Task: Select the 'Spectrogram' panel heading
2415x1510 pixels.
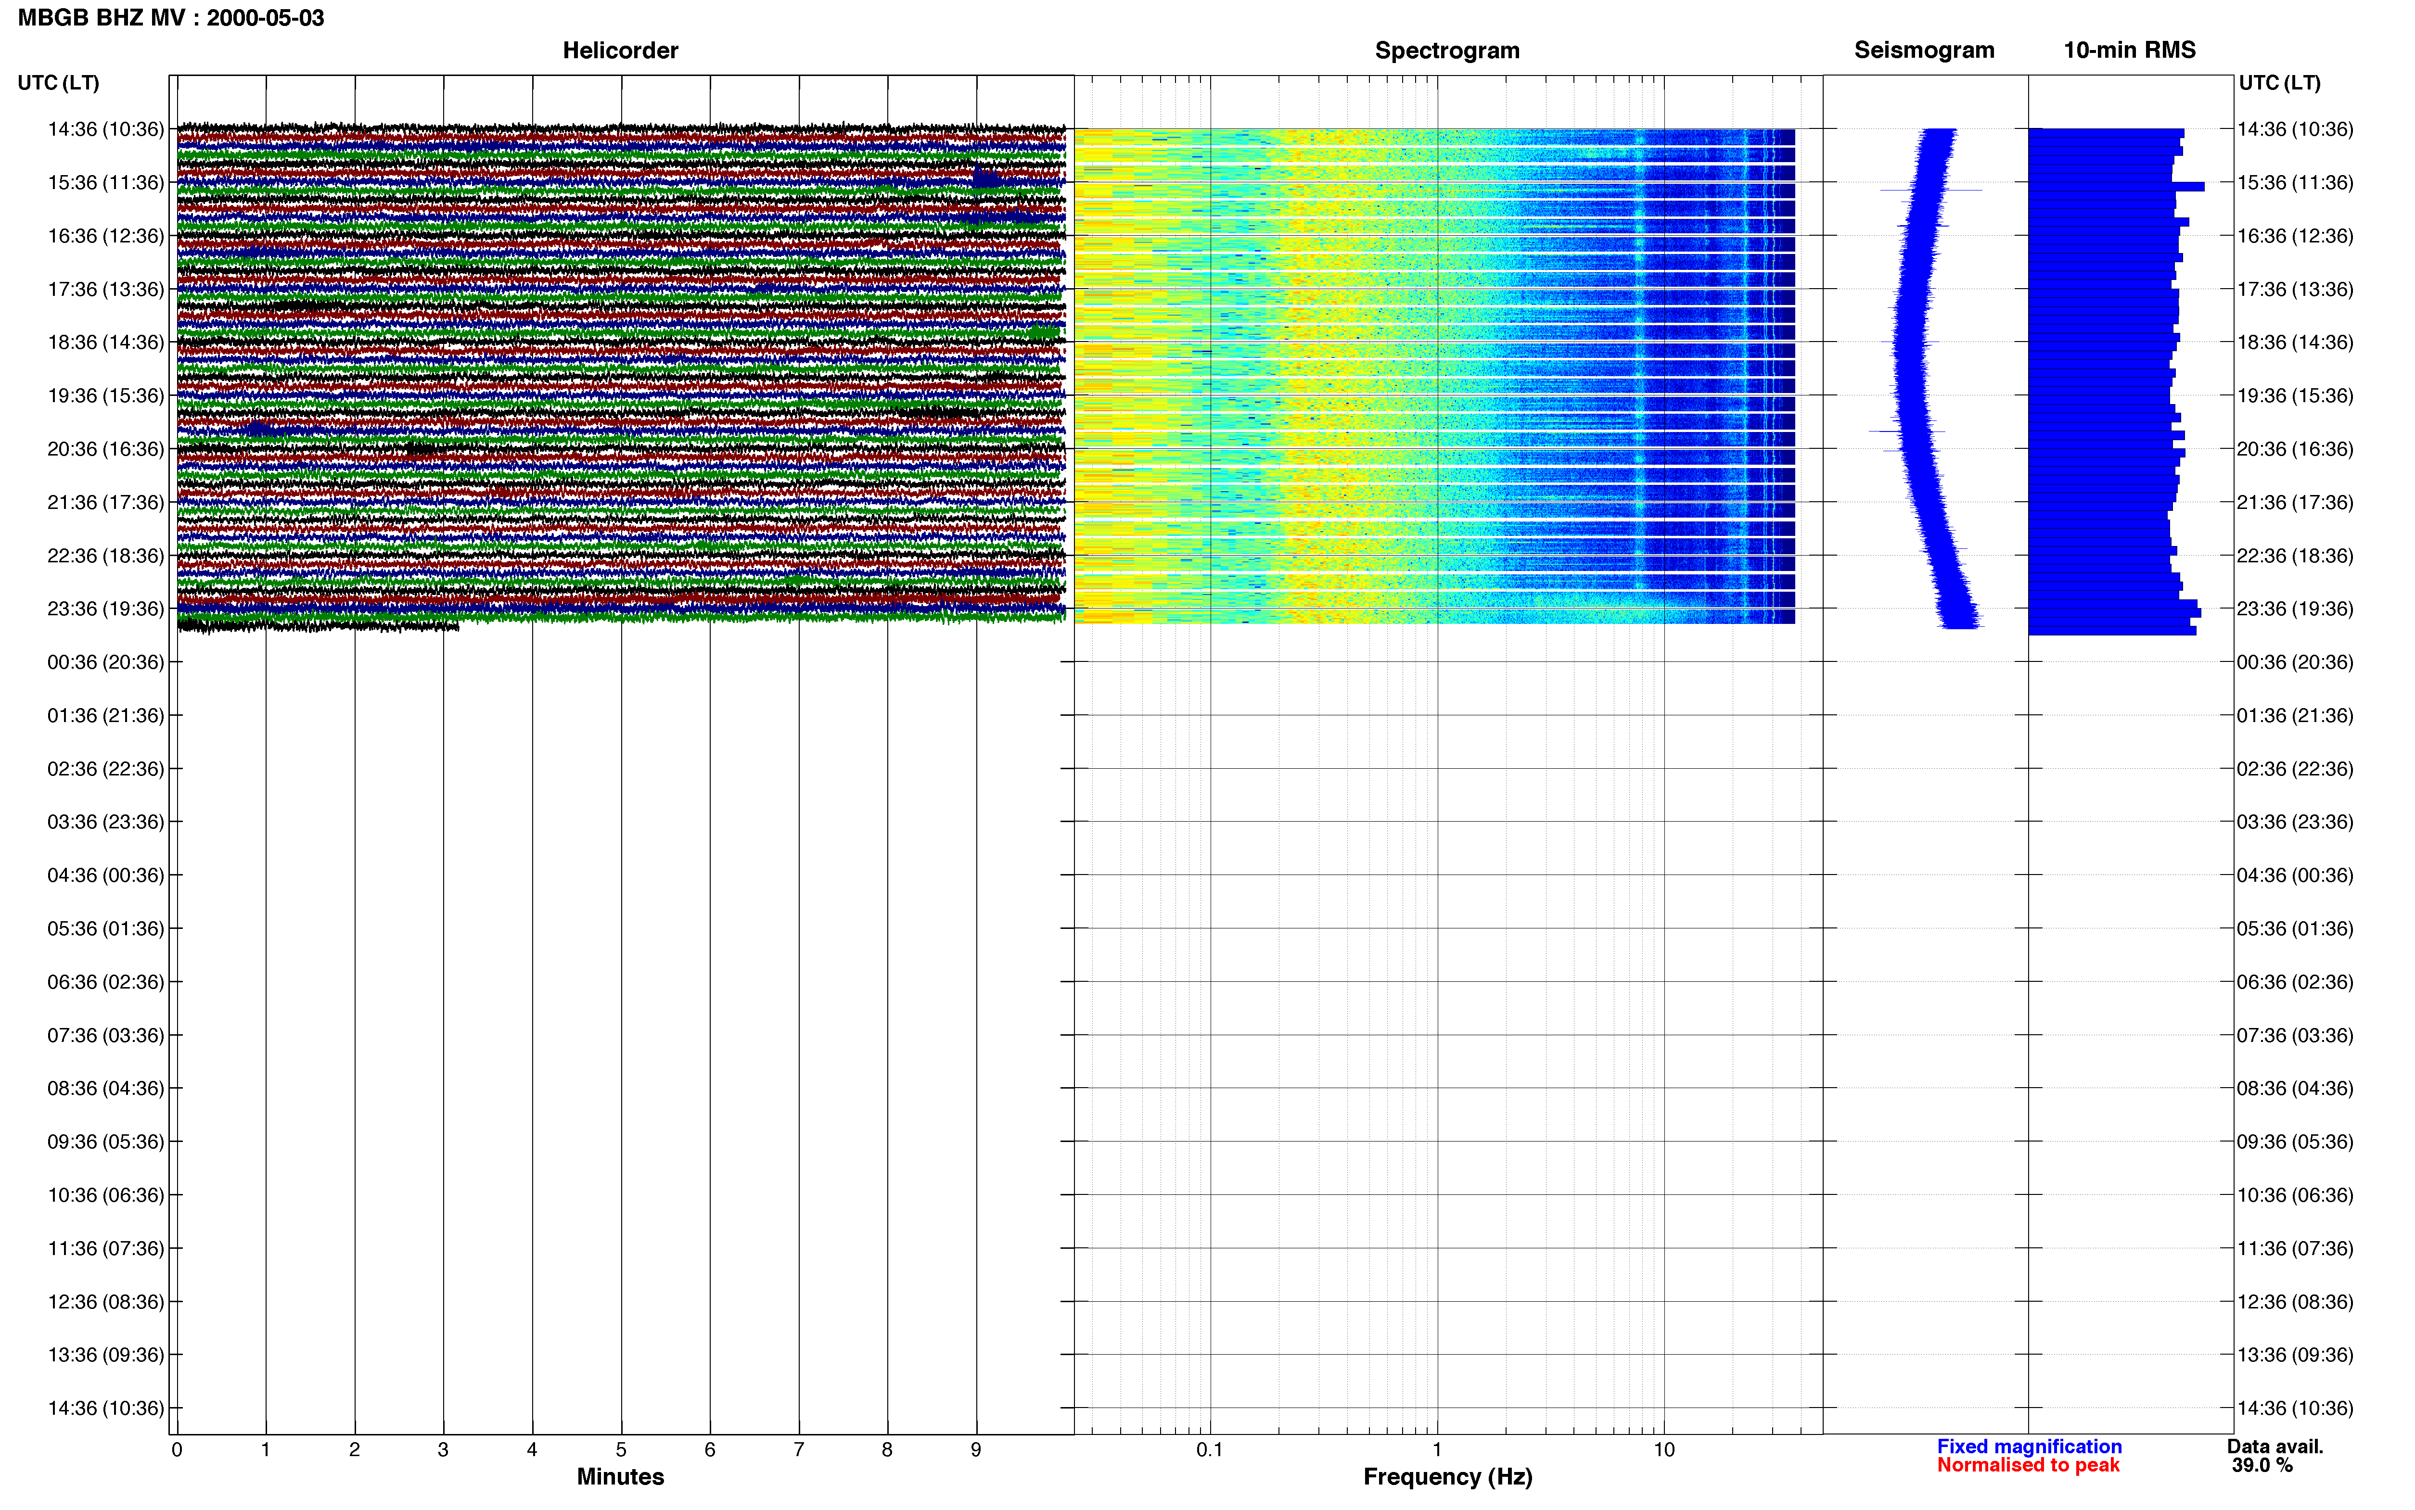Action: 1447,50
